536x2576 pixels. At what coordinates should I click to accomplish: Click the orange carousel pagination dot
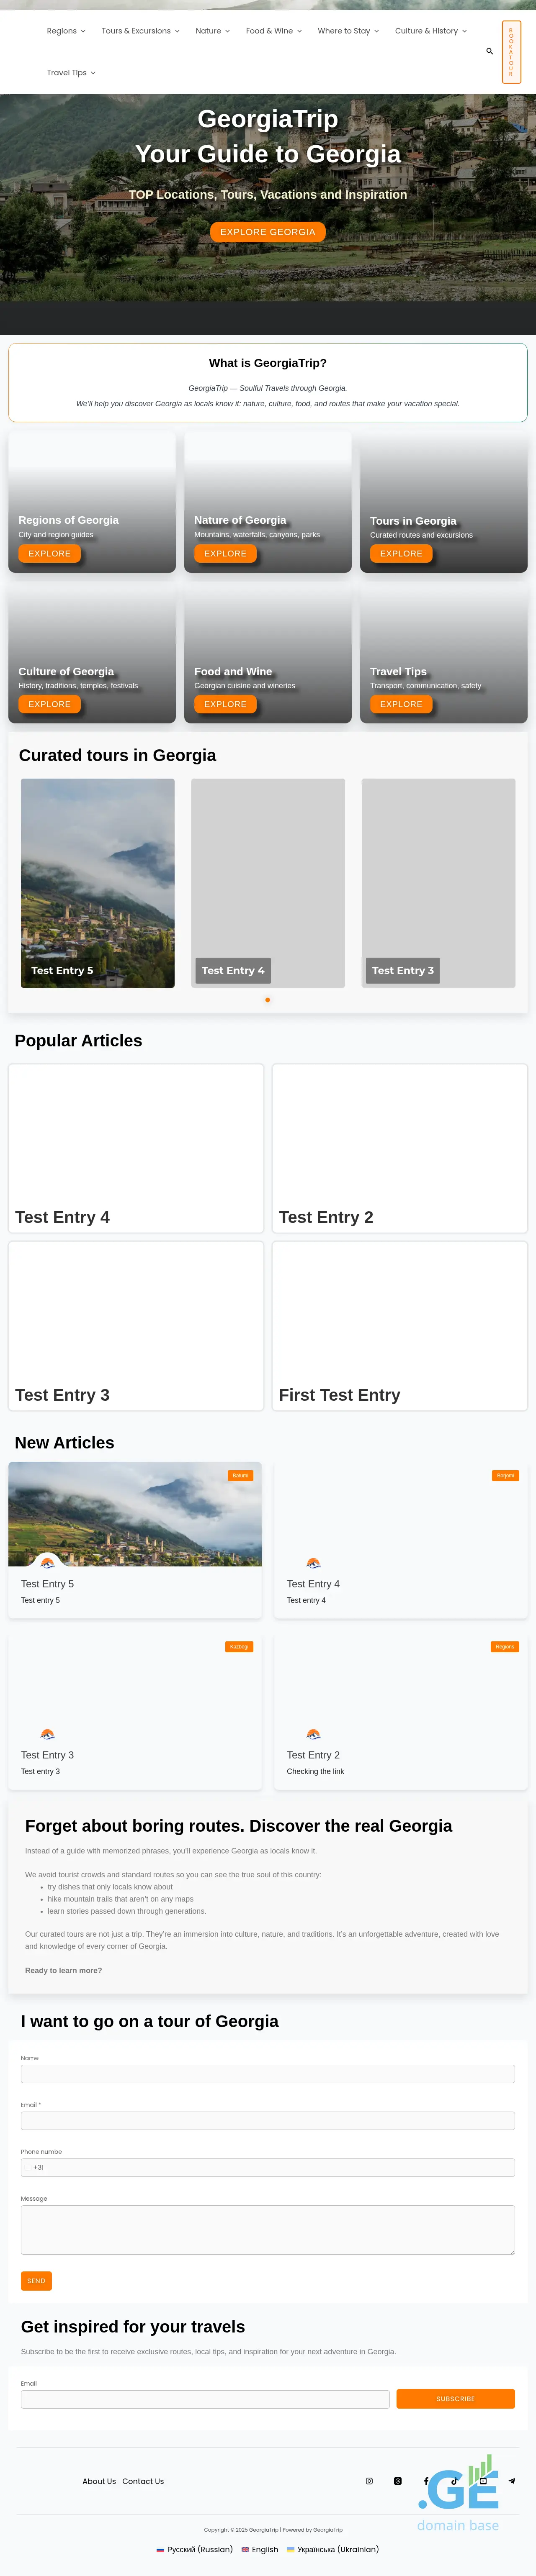(x=267, y=1000)
